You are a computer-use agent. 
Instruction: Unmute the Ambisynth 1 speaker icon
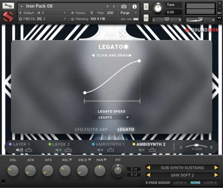(100, 150)
